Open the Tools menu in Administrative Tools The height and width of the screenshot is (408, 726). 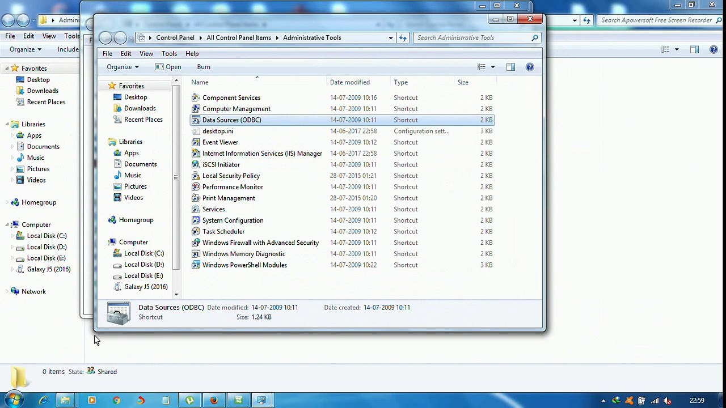point(169,54)
